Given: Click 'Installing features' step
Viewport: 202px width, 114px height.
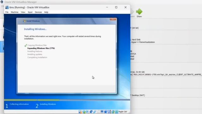Looking at the screenshot, I should [35, 51].
